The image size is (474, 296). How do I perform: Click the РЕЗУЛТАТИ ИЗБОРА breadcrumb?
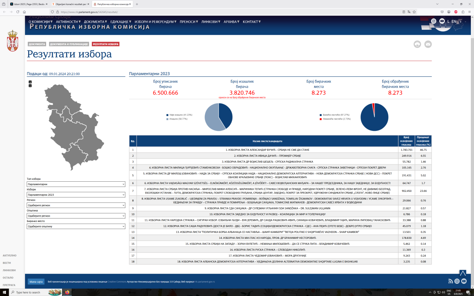pos(106,44)
